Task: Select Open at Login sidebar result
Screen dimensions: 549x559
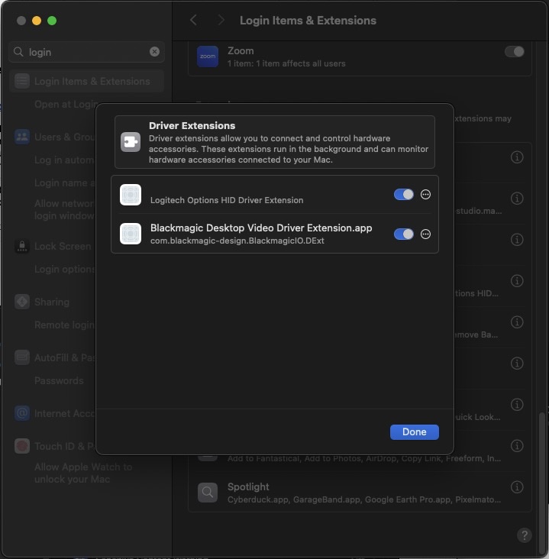Action: (x=66, y=105)
